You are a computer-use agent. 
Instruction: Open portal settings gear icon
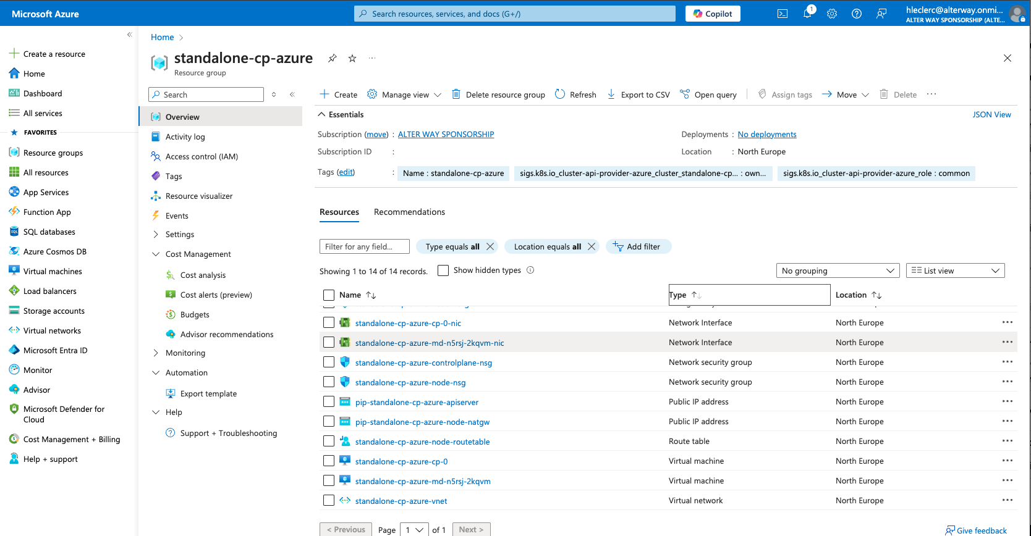832,14
